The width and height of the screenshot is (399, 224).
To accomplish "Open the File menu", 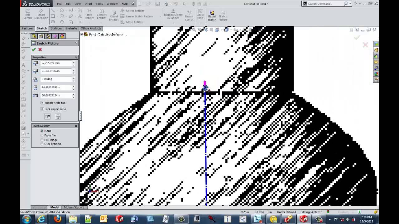I will click(59, 4).
